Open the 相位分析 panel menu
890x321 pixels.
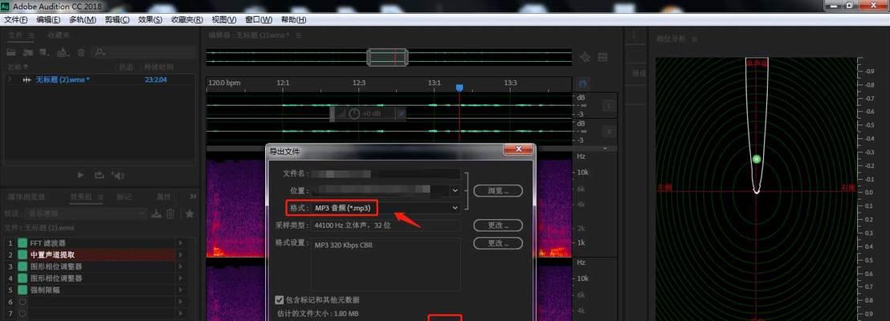pyautogui.click(x=695, y=39)
